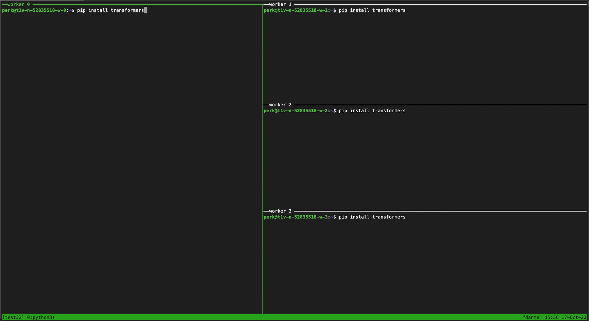Image resolution: width=589 pixels, height=321 pixels.
Task: Click the w-3 shell prompt hostname
Action: point(296,217)
